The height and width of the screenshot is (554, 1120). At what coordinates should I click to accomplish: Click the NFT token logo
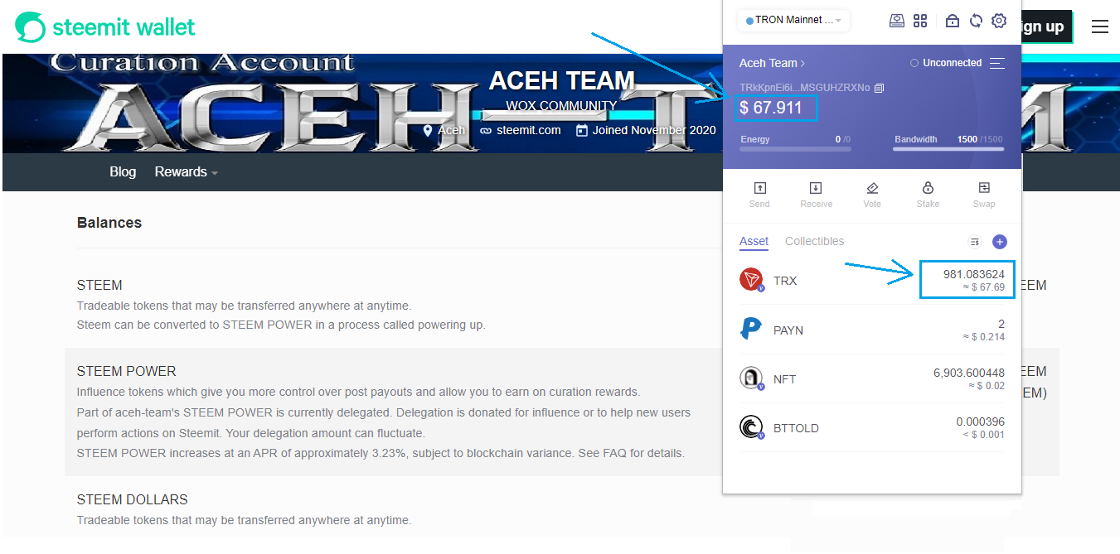pos(751,378)
